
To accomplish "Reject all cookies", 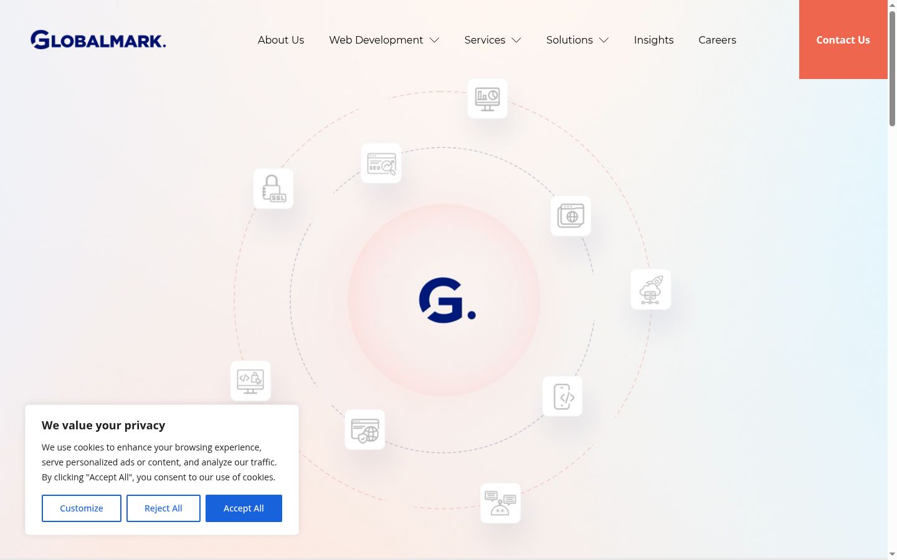I will [163, 508].
